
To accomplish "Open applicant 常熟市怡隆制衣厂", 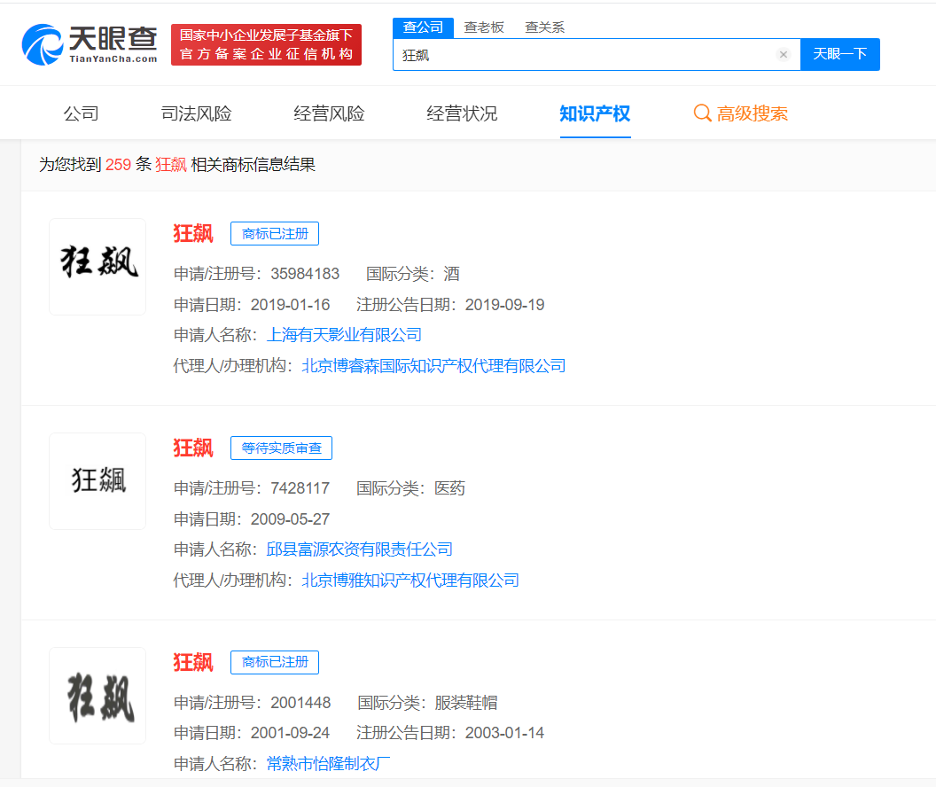I will pyautogui.click(x=328, y=764).
